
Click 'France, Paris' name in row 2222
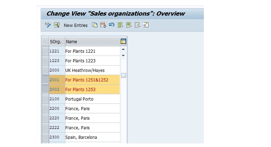tap(92, 128)
